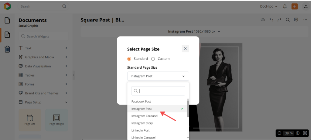Click the top Search input field

[43, 6]
